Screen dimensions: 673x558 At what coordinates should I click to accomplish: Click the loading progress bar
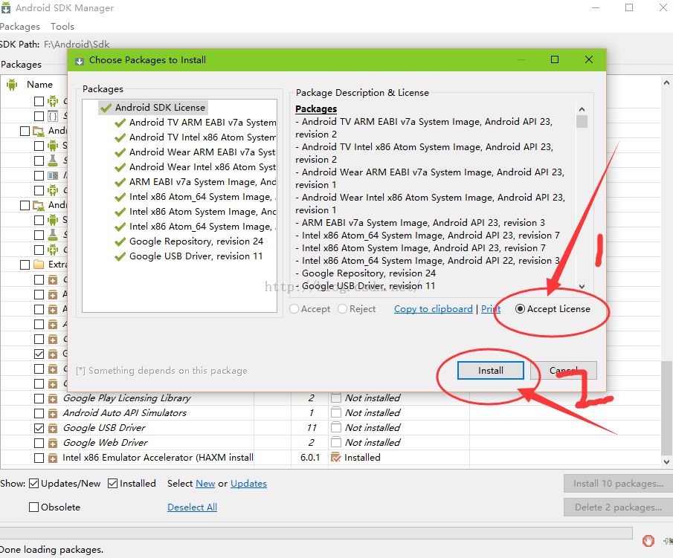click(316, 533)
